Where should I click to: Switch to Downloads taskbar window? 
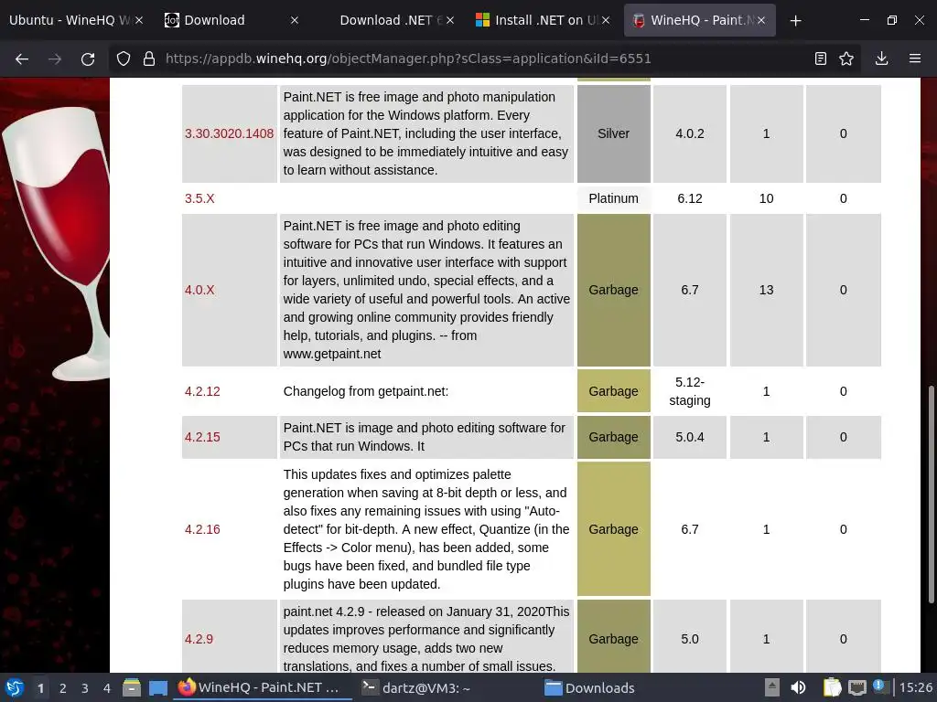[630, 687]
